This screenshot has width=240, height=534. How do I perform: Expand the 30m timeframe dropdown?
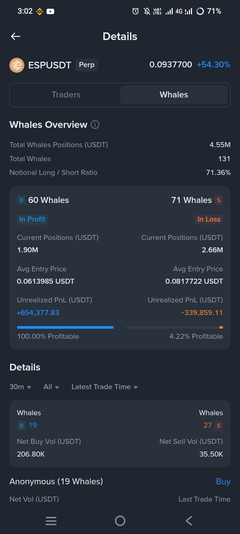20,387
